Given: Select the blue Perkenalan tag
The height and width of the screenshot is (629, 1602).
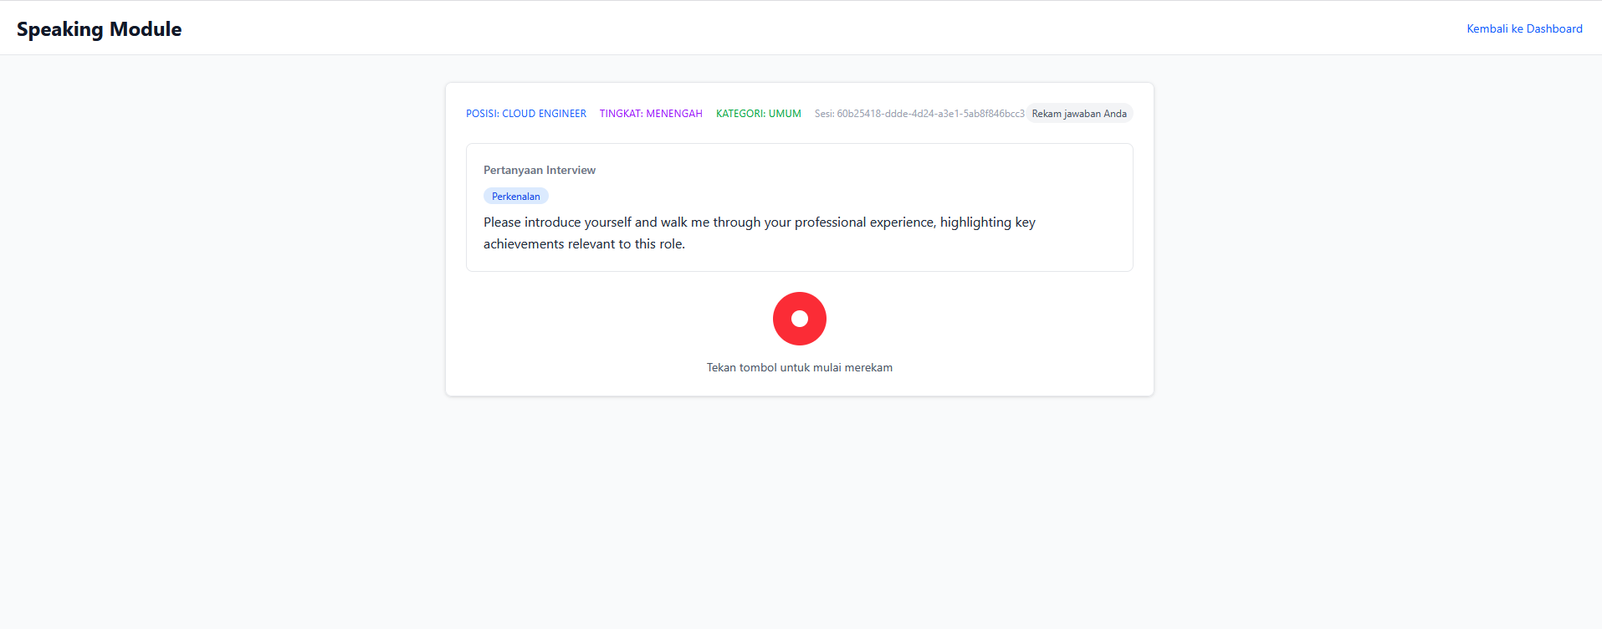Looking at the screenshot, I should [x=515, y=197].
